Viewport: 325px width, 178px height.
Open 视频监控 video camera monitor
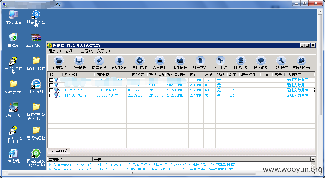pos(180,63)
